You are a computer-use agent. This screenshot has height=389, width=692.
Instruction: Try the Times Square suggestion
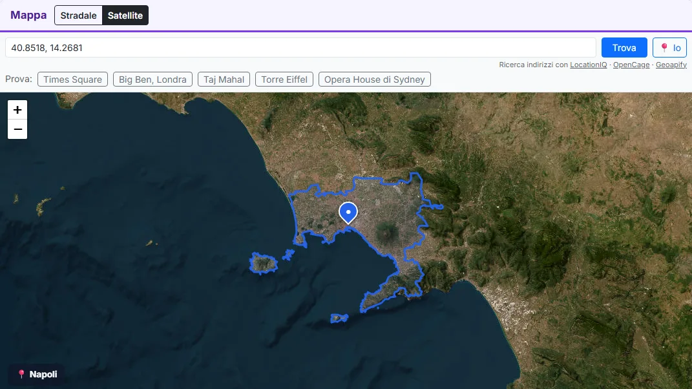pos(72,79)
